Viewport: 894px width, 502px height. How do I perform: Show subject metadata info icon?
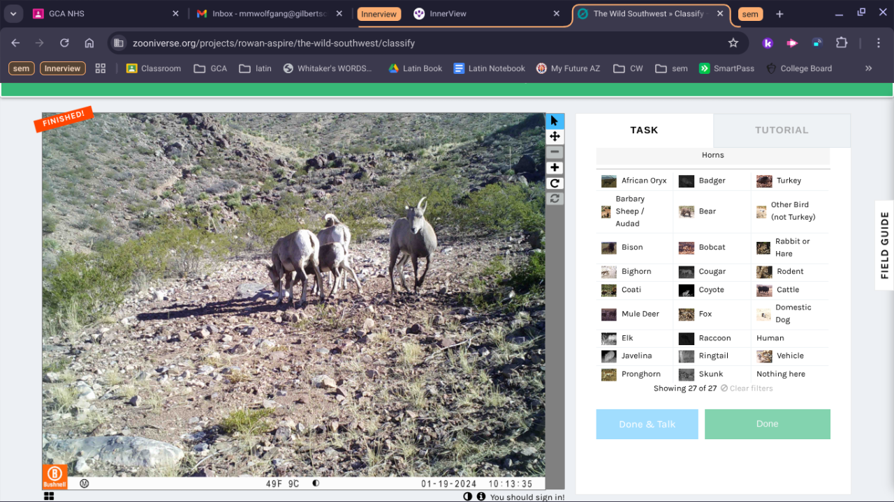(x=481, y=496)
